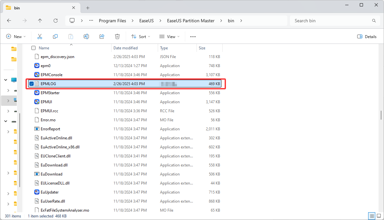The image size is (384, 220).
Task: Click the This PC monitor icon in address bar
Action: [x=72, y=21]
